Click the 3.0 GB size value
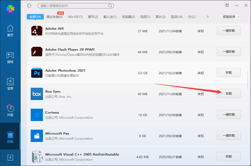This screenshot has width=251, height=166. pyautogui.click(x=142, y=73)
